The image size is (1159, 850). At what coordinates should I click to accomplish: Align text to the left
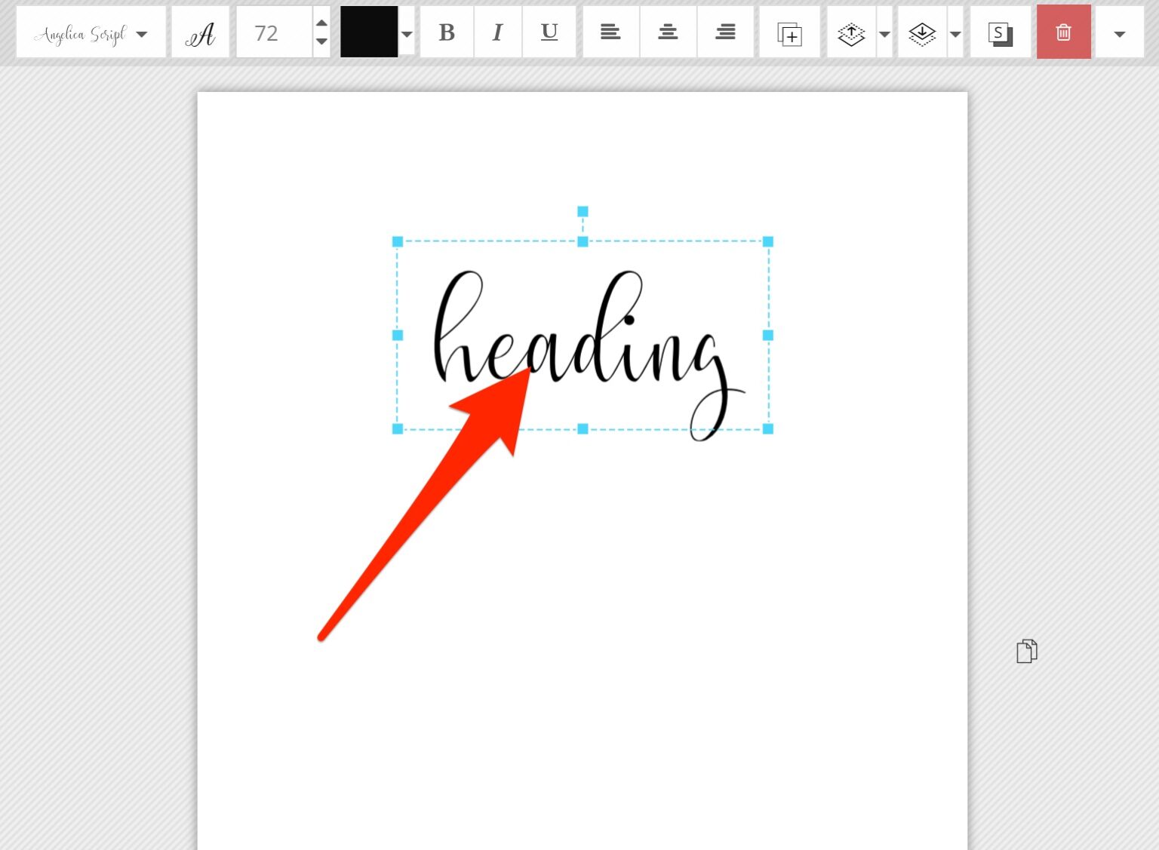pos(610,32)
